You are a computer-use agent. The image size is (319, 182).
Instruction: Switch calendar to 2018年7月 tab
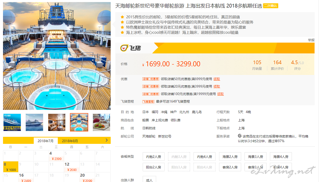45,141
